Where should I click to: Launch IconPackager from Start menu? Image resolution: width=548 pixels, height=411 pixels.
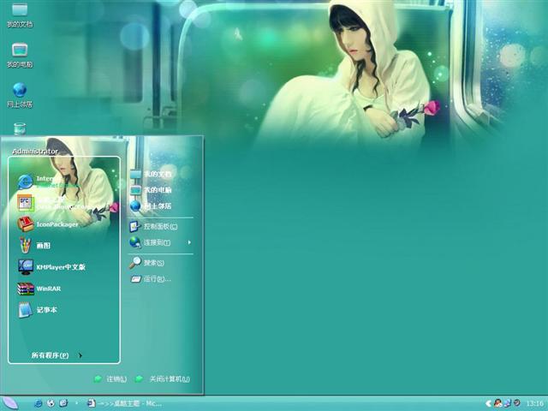coord(48,224)
